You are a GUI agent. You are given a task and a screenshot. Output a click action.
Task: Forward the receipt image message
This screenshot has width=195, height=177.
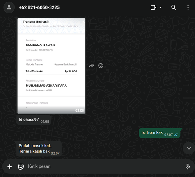(92, 66)
